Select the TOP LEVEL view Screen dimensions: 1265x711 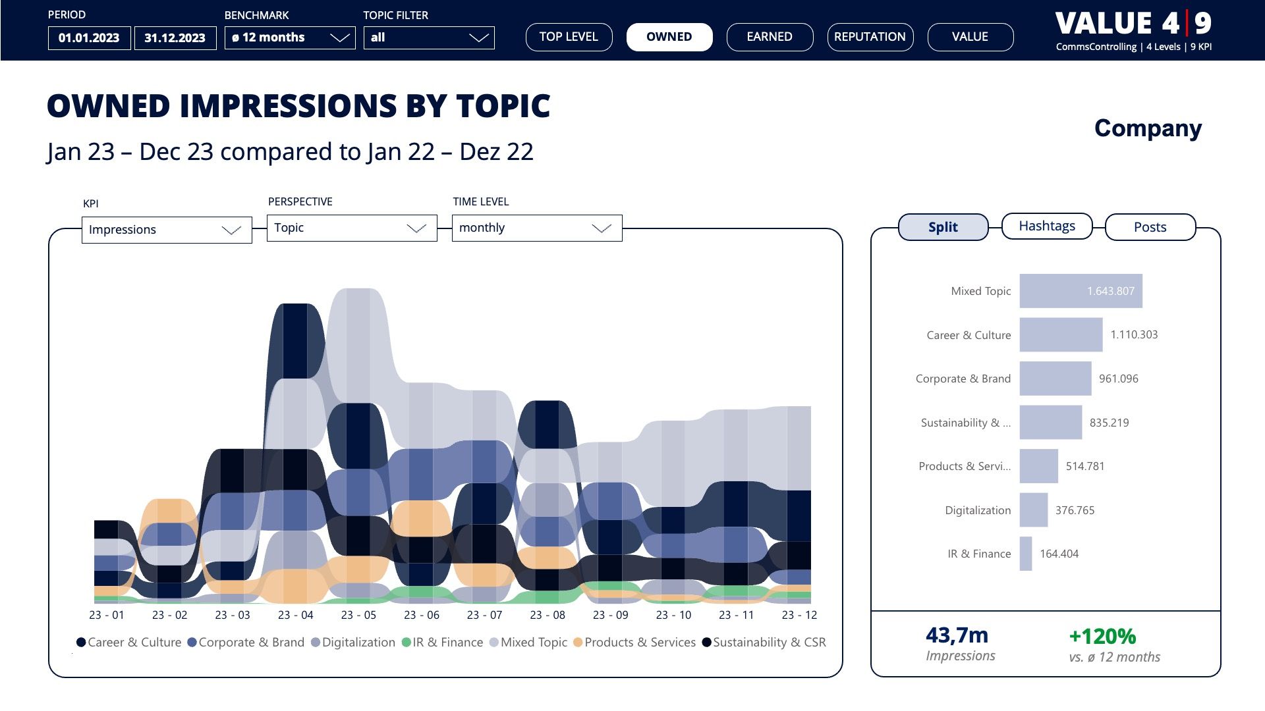coord(569,37)
